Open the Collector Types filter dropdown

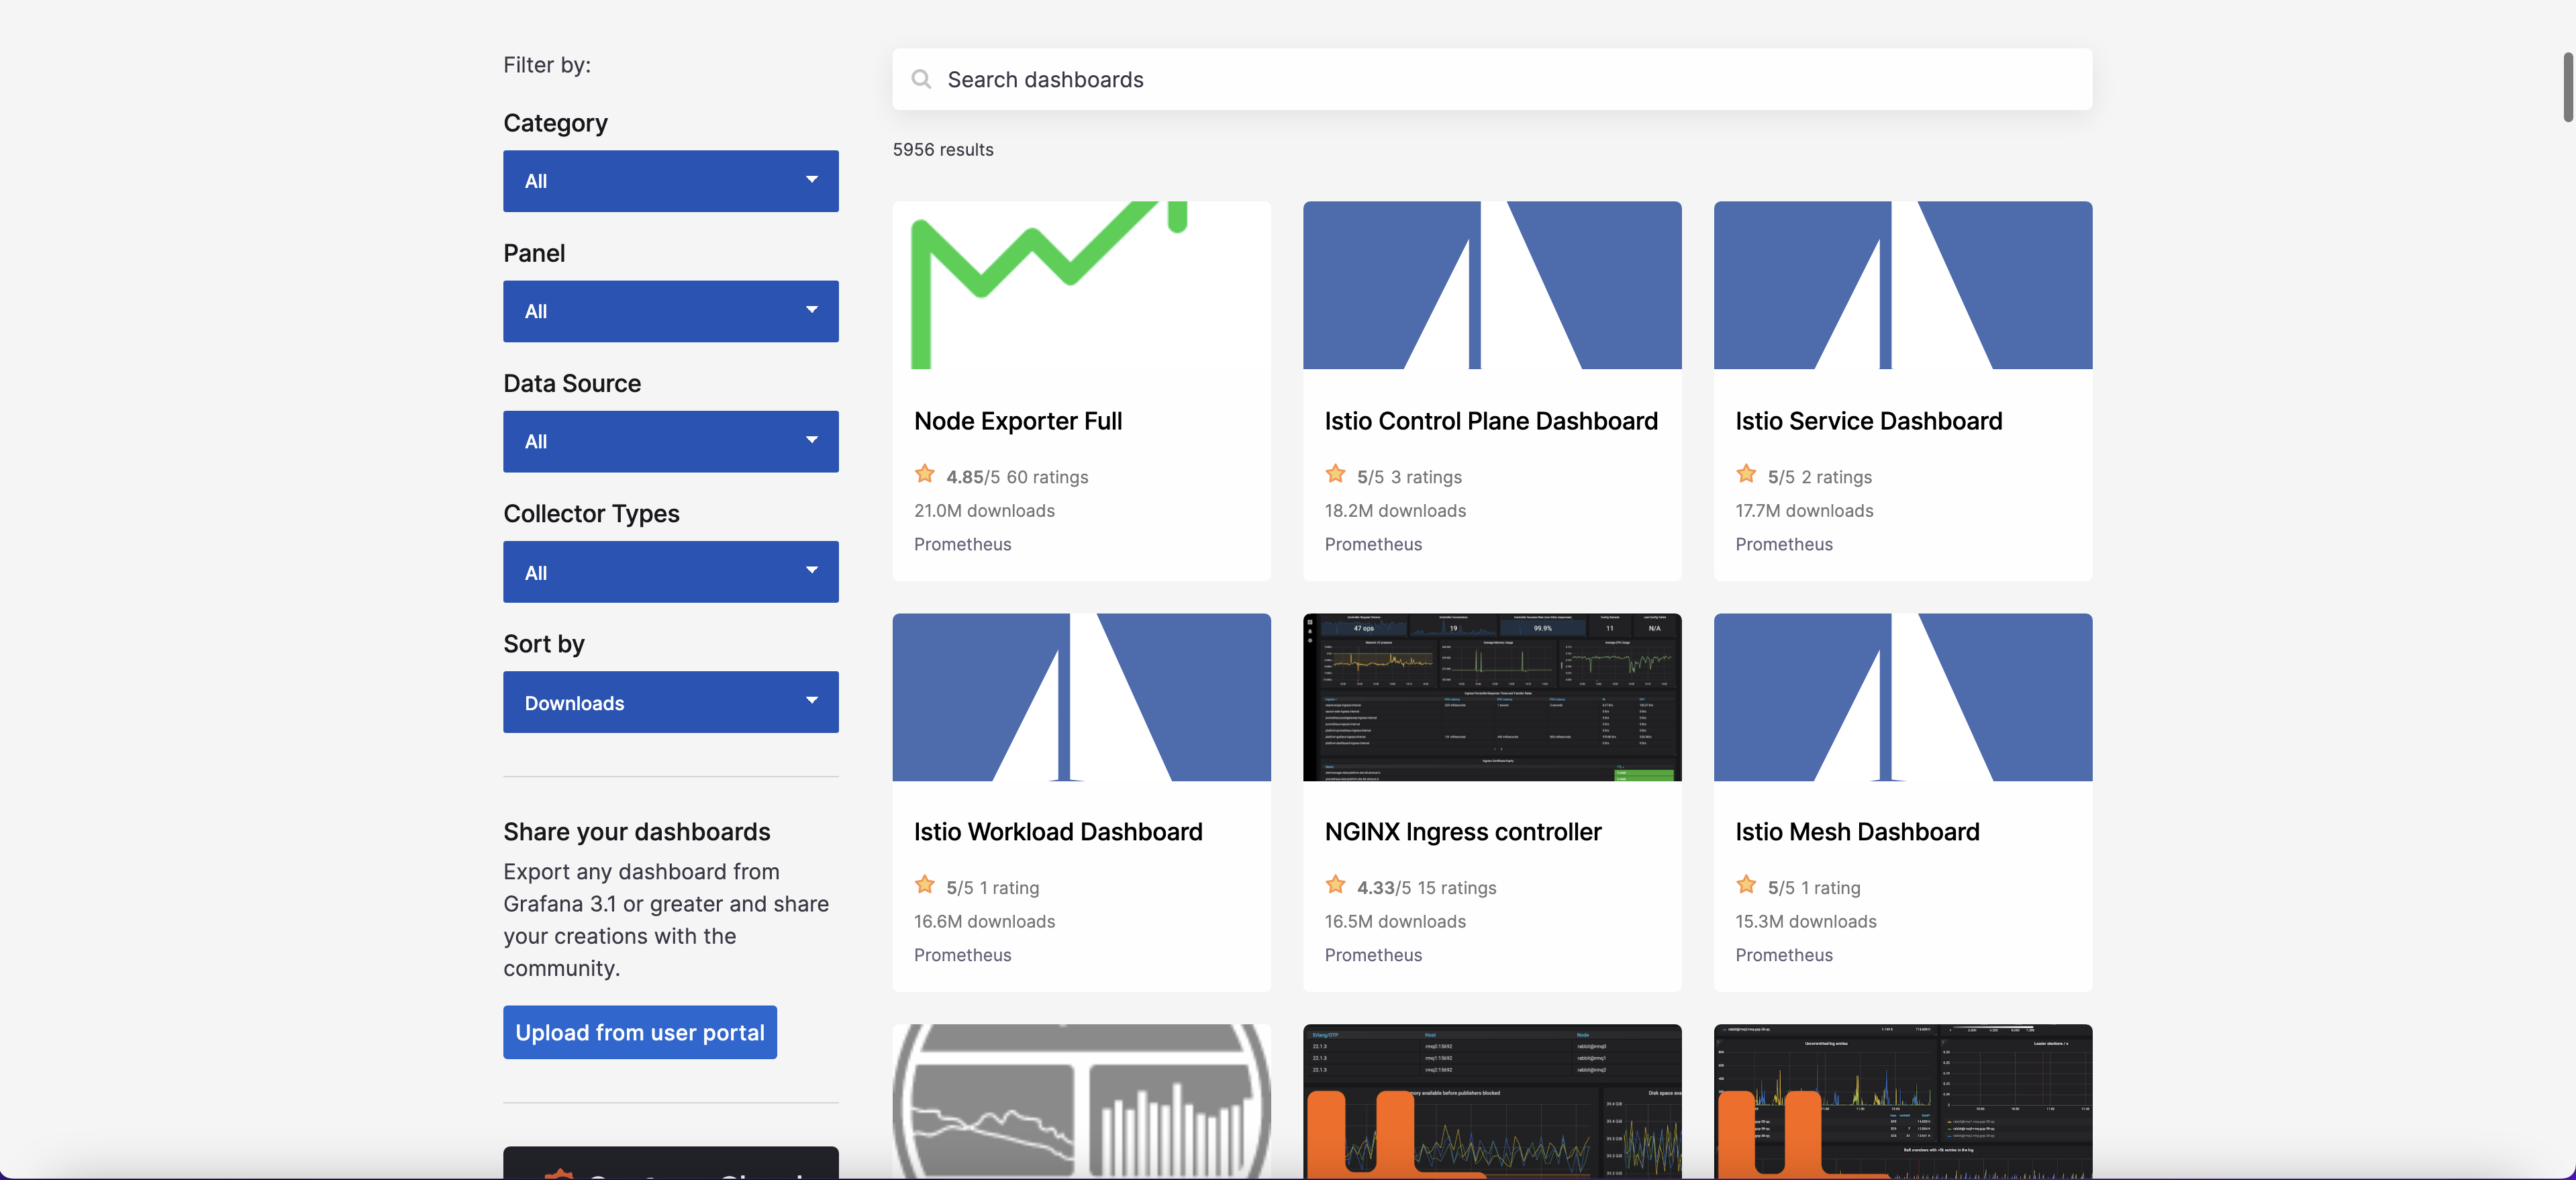pyautogui.click(x=671, y=572)
